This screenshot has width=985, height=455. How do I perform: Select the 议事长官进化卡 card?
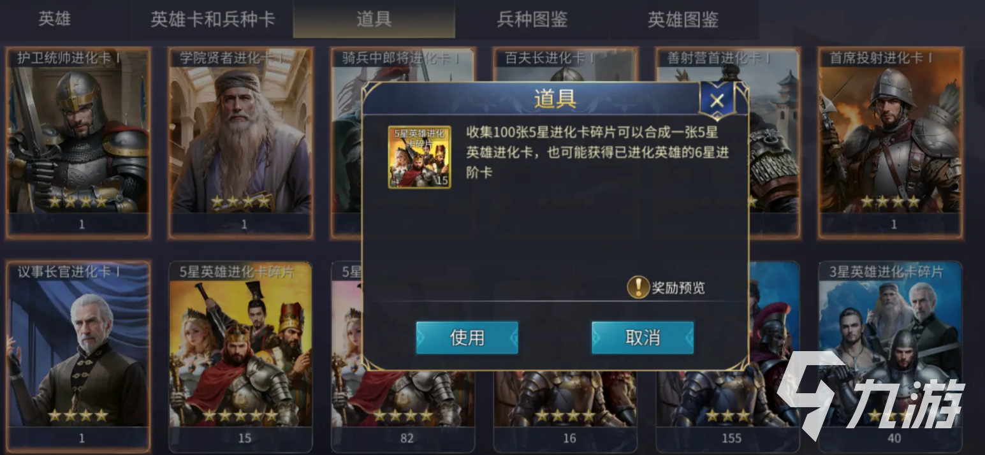click(78, 356)
